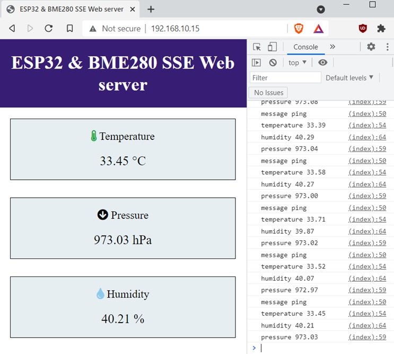Open (index):54 link beside temperature 33.45

tap(367, 314)
